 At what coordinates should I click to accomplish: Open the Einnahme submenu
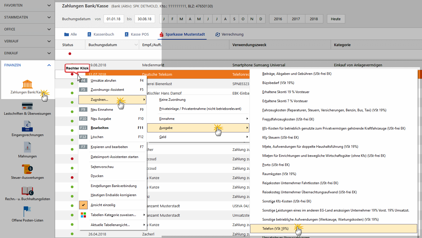pyautogui.click(x=198, y=118)
